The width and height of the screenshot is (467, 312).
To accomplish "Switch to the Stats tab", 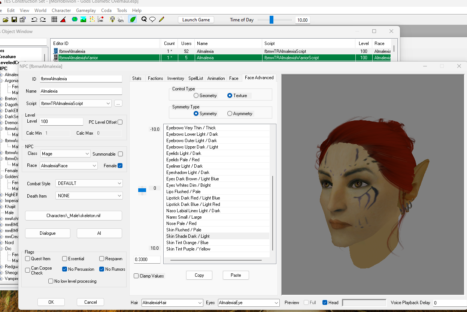I will (x=137, y=78).
